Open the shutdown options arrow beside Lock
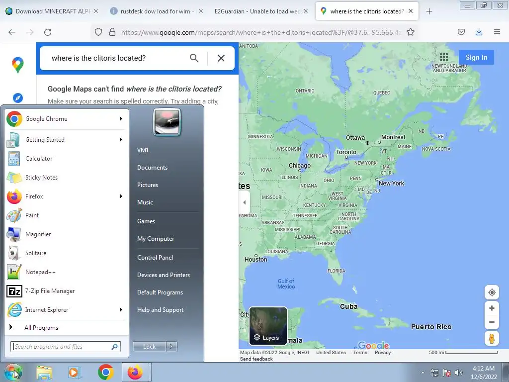Viewport: 509px width, 382px height. (171, 347)
